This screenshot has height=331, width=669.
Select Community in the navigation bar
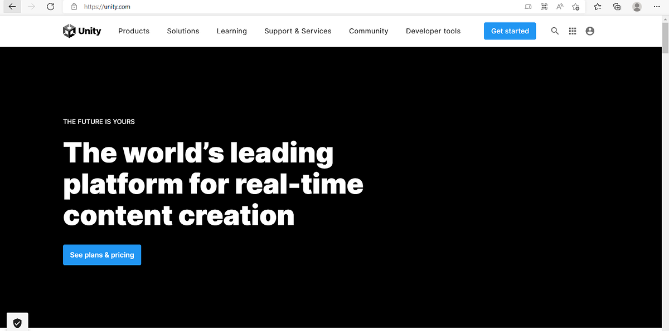tap(369, 31)
